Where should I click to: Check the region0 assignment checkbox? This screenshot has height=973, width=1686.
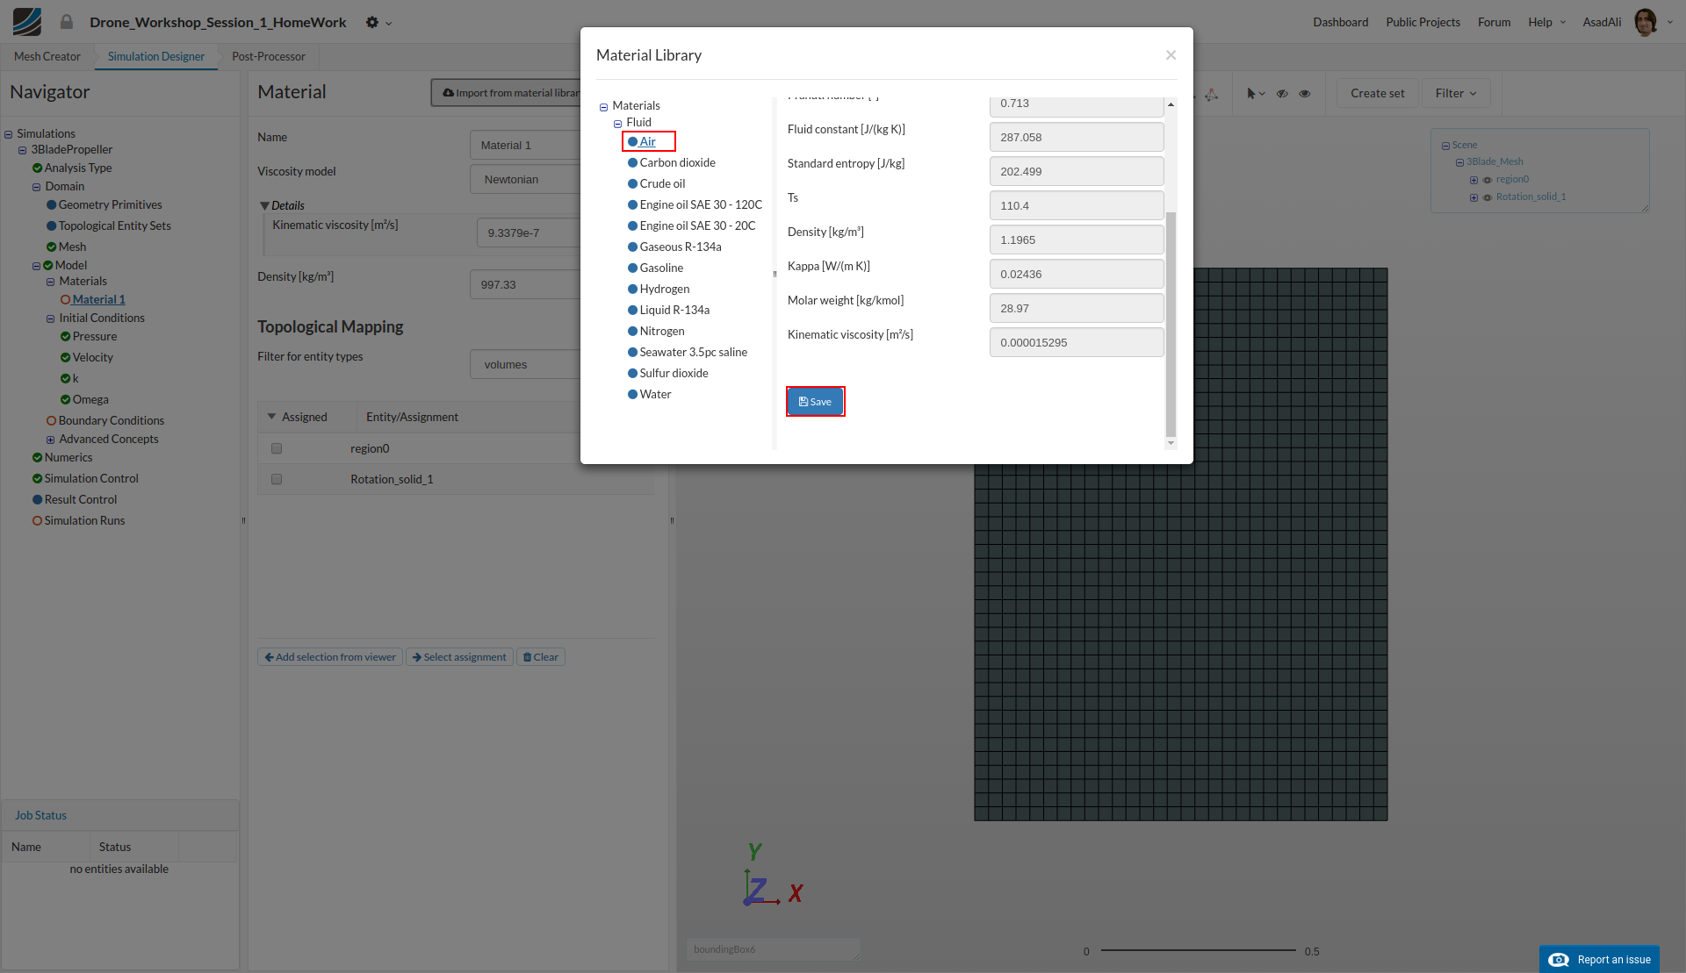pyautogui.click(x=277, y=448)
